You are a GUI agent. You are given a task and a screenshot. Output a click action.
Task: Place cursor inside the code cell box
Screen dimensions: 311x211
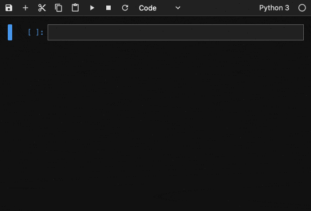pyautogui.click(x=175, y=32)
